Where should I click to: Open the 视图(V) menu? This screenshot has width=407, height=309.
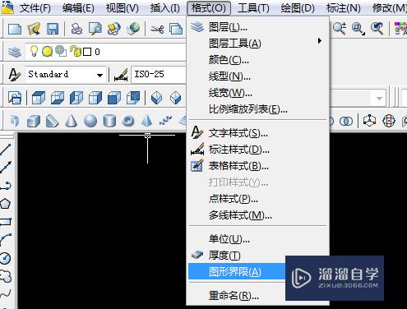click(123, 8)
